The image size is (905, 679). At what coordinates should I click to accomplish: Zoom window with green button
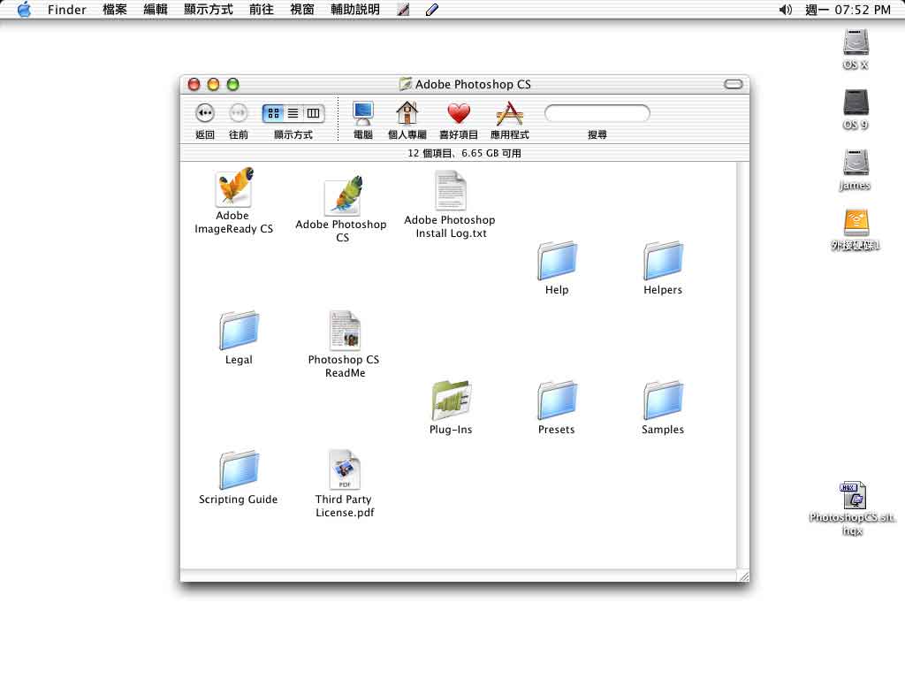click(233, 84)
